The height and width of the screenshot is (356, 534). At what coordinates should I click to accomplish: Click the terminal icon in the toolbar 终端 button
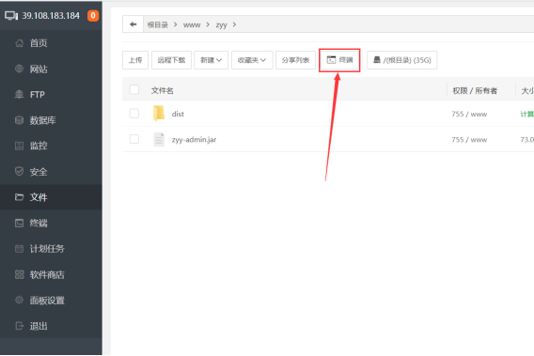tap(331, 60)
